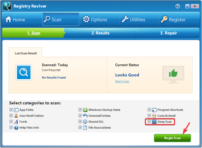
Task: Click the Windows Startup Items play icon
Action: click(x=85, y=110)
